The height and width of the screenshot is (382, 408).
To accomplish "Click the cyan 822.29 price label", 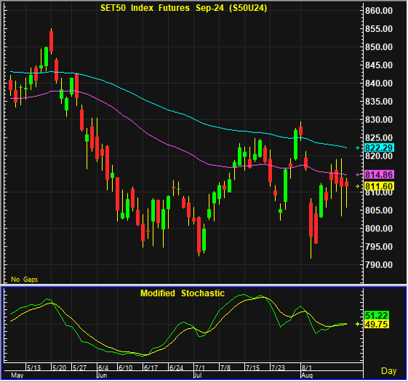I will click(379, 148).
